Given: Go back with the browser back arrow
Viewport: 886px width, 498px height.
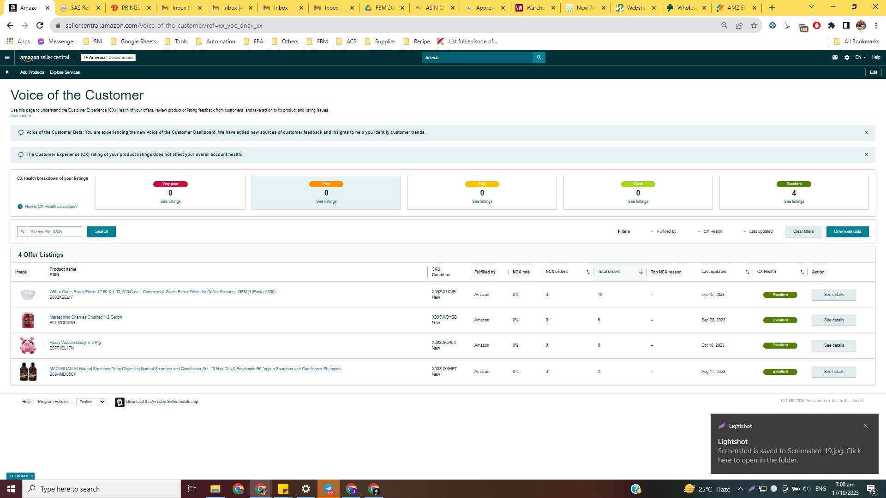Looking at the screenshot, I should point(10,26).
